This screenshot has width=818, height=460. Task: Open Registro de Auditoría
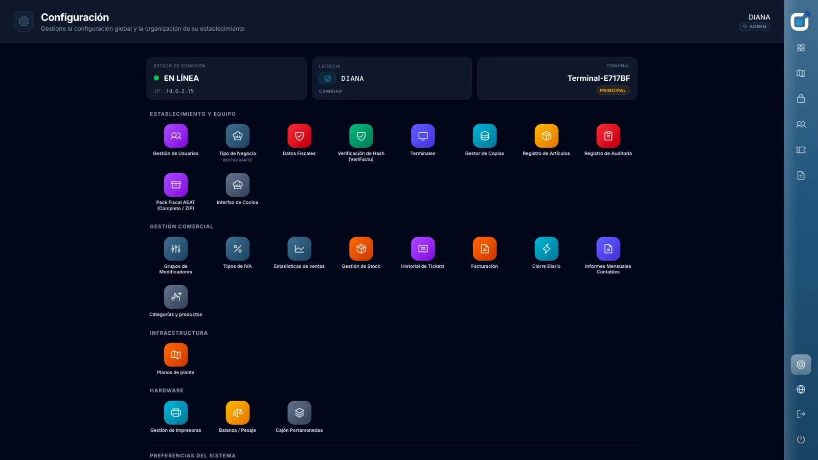point(608,136)
